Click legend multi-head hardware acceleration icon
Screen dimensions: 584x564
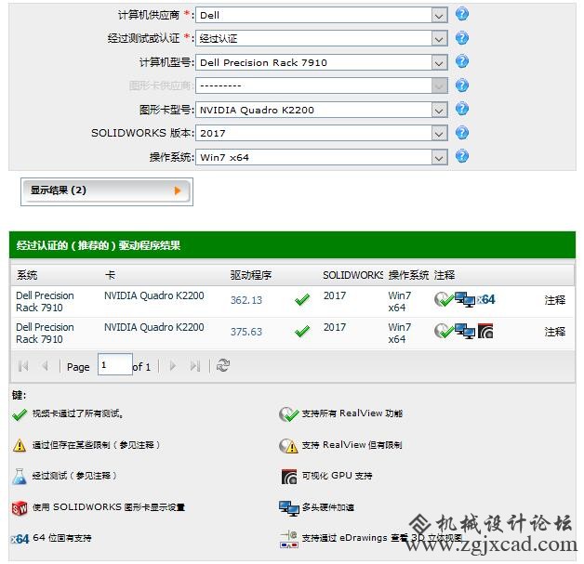tap(288, 508)
